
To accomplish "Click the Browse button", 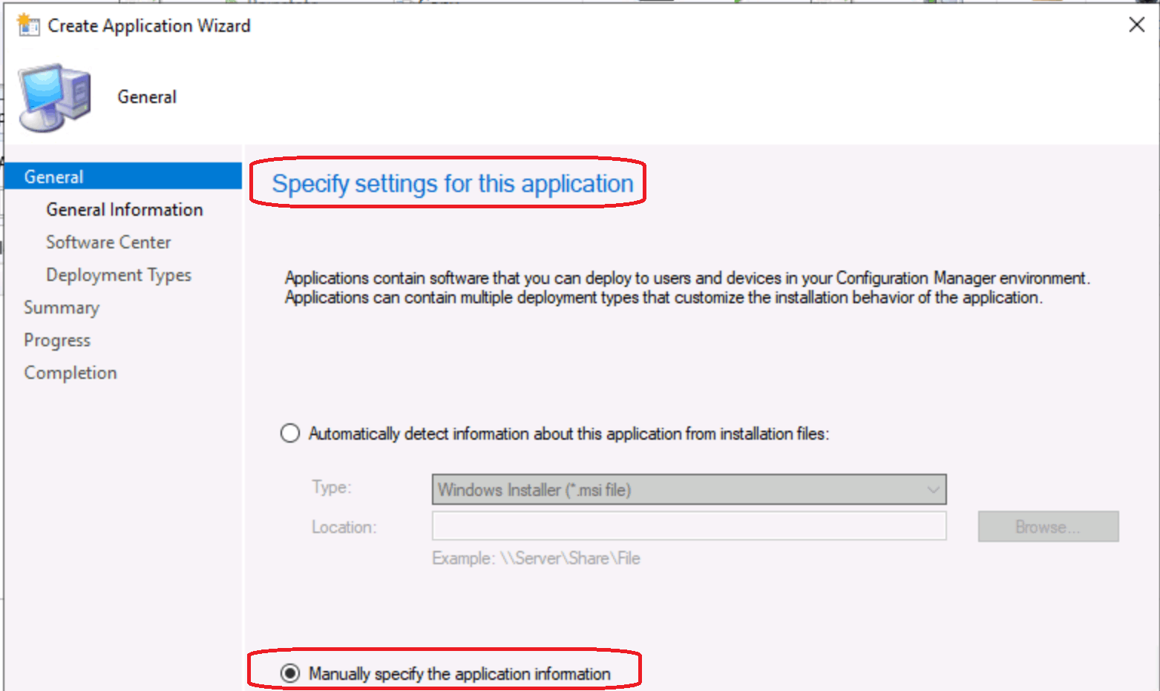I will 1048,526.
